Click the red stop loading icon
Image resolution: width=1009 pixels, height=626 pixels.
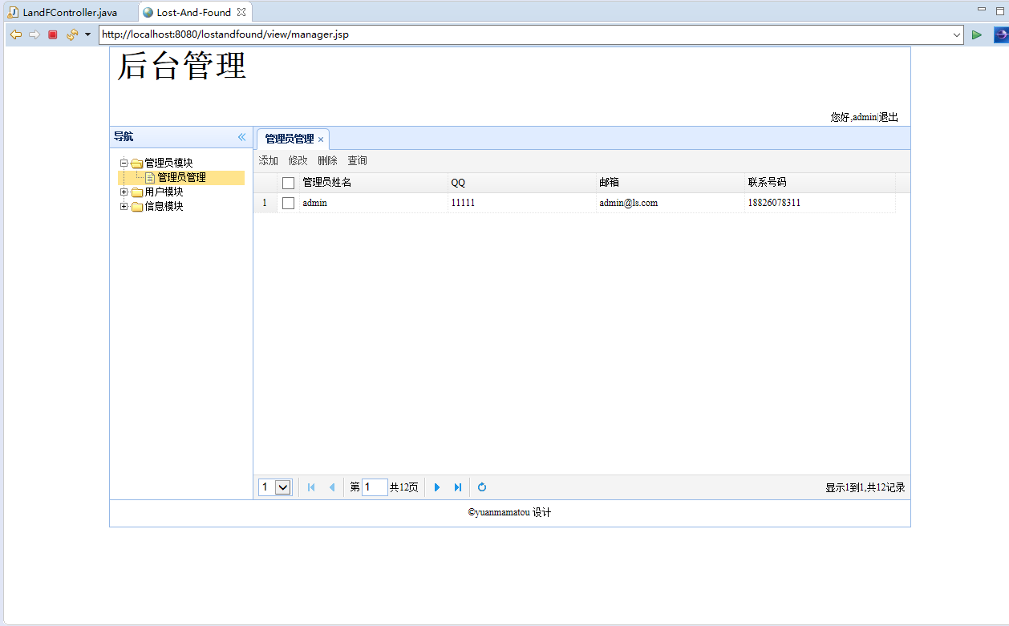pyautogui.click(x=53, y=34)
